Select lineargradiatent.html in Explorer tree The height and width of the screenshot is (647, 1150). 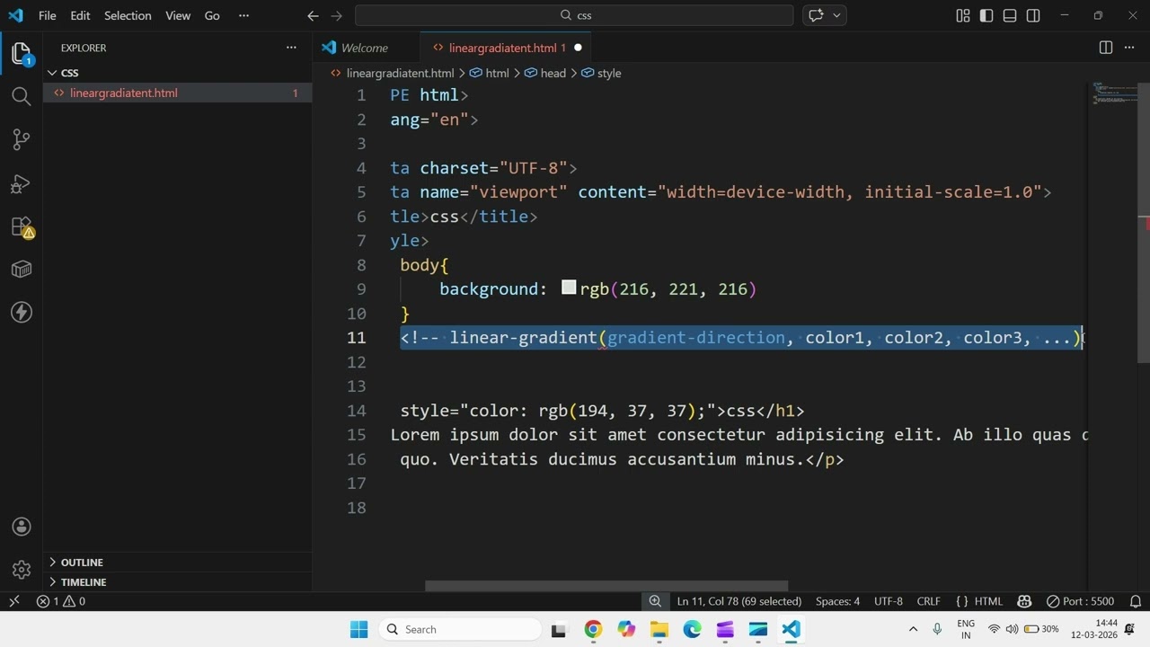click(177, 93)
